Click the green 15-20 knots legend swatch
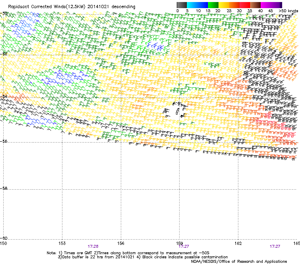The image size is (300, 264). pyautogui.click(x=213, y=5)
